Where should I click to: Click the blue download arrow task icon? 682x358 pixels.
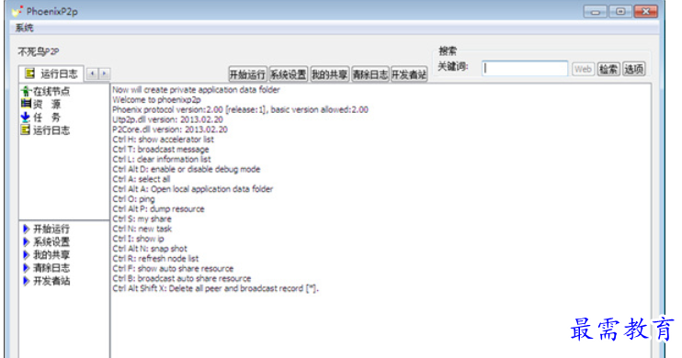(x=26, y=117)
